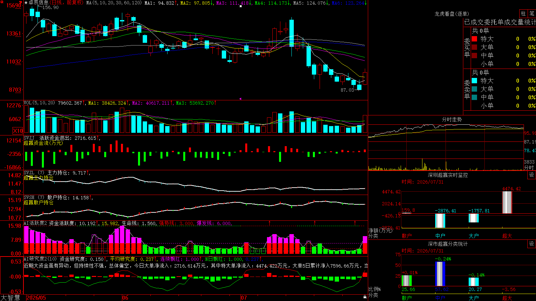Click the MA(5,10,20,30,60,120) indicator label
Viewport: 536px width, 301px height.
click(114, 3)
